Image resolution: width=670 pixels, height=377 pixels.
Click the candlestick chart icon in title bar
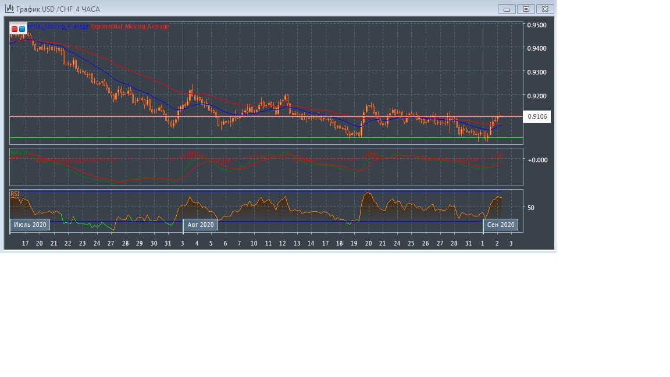click(x=9, y=9)
